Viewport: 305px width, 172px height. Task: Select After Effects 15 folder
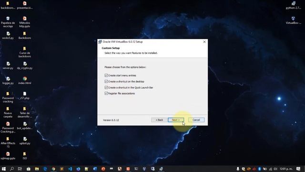coord(8,142)
